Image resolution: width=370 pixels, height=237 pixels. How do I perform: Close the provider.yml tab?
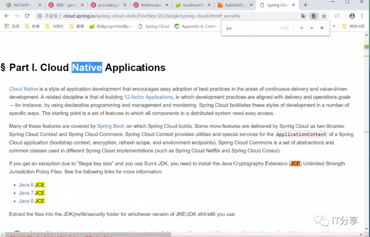click(125, 5)
